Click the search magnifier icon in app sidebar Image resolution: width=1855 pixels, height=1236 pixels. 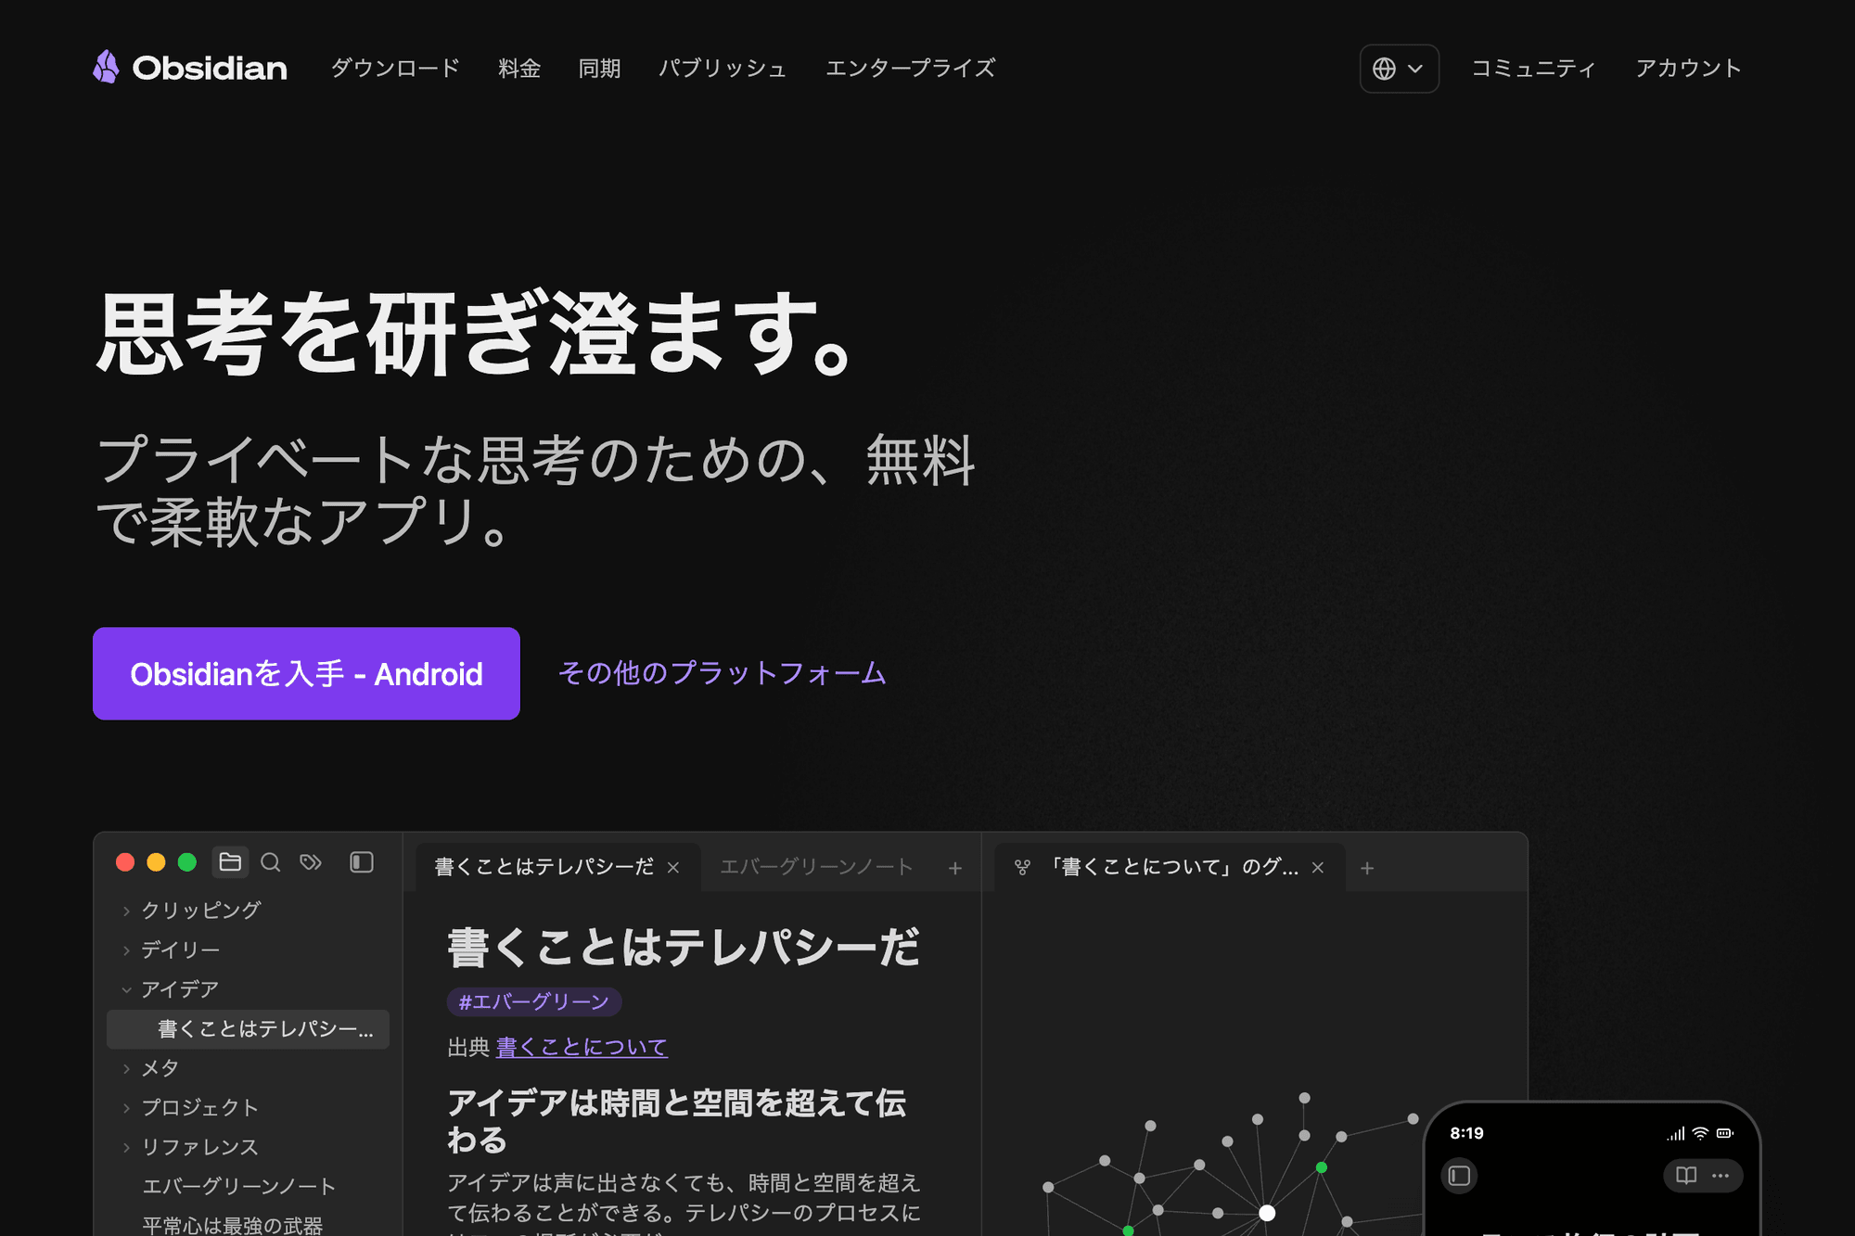coord(271,862)
